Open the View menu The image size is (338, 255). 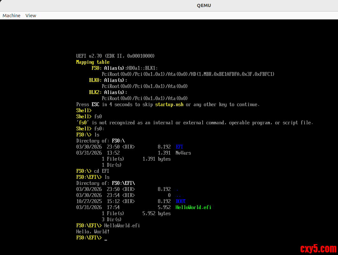(x=31, y=16)
